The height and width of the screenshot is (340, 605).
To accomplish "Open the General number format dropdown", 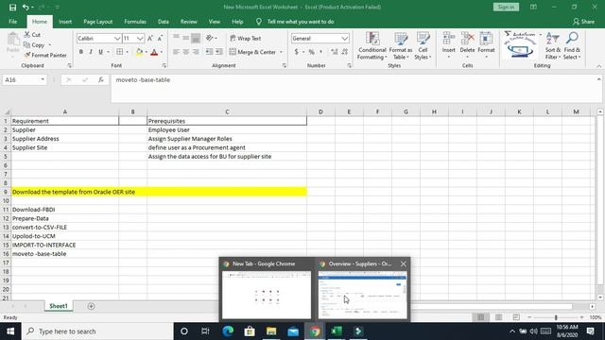I will [x=344, y=38].
